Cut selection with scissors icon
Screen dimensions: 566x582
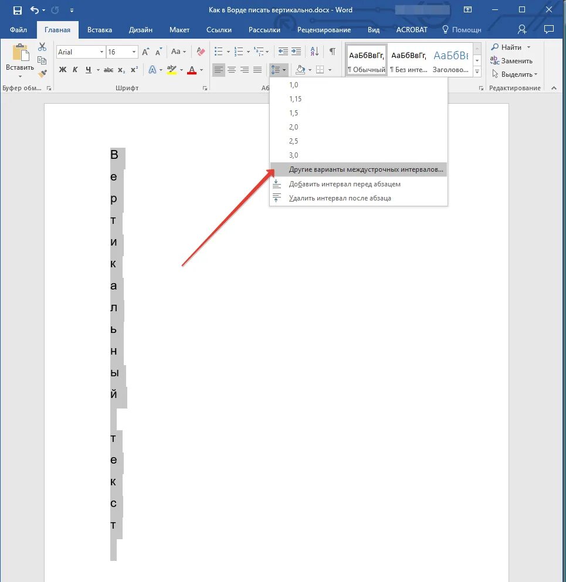(x=42, y=47)
